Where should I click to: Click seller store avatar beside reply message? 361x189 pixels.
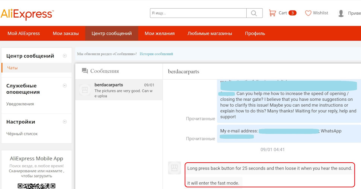174,168
